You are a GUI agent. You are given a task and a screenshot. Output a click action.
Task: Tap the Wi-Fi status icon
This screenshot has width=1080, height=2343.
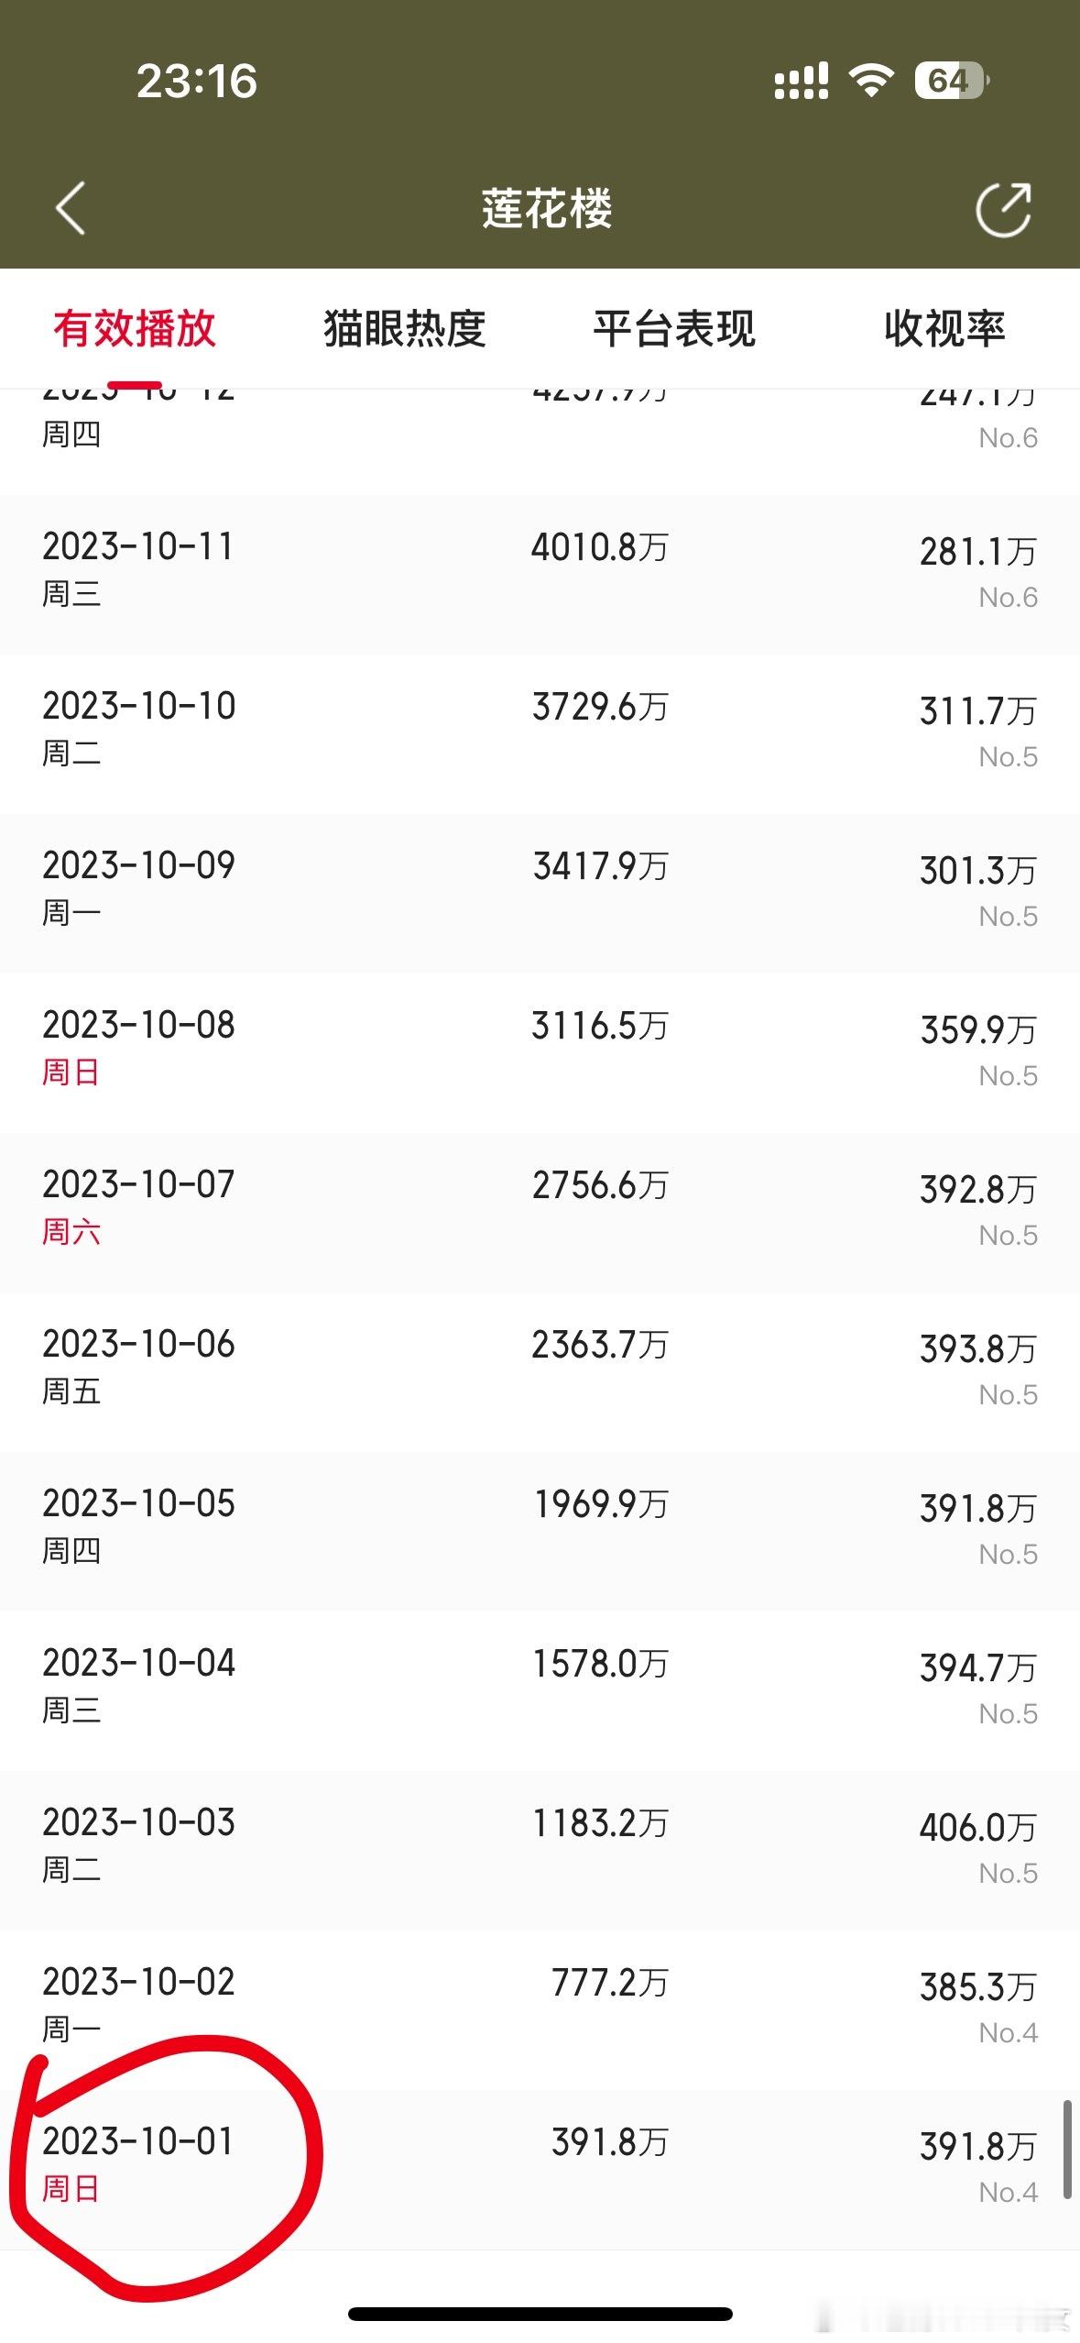tap(871, 81)
